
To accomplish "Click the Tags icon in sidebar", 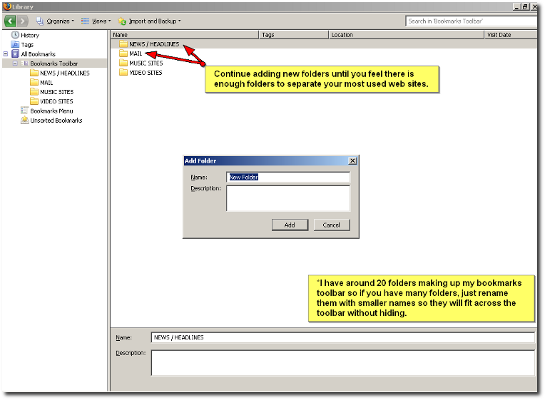I will coord(15,44).
